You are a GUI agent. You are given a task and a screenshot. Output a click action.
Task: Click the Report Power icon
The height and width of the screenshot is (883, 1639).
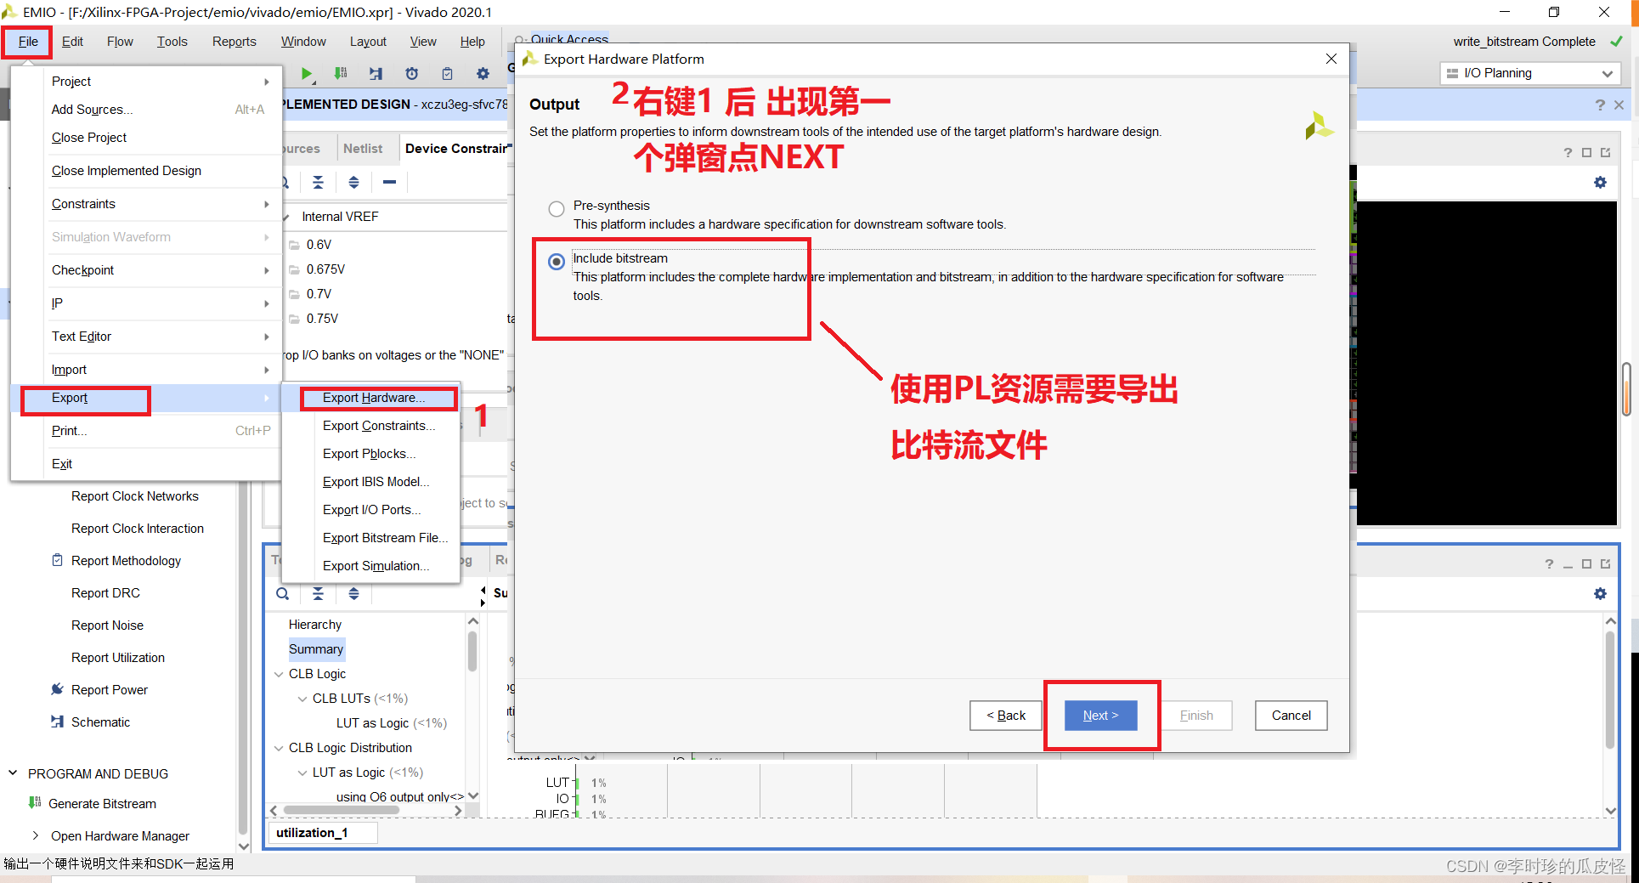57,689
